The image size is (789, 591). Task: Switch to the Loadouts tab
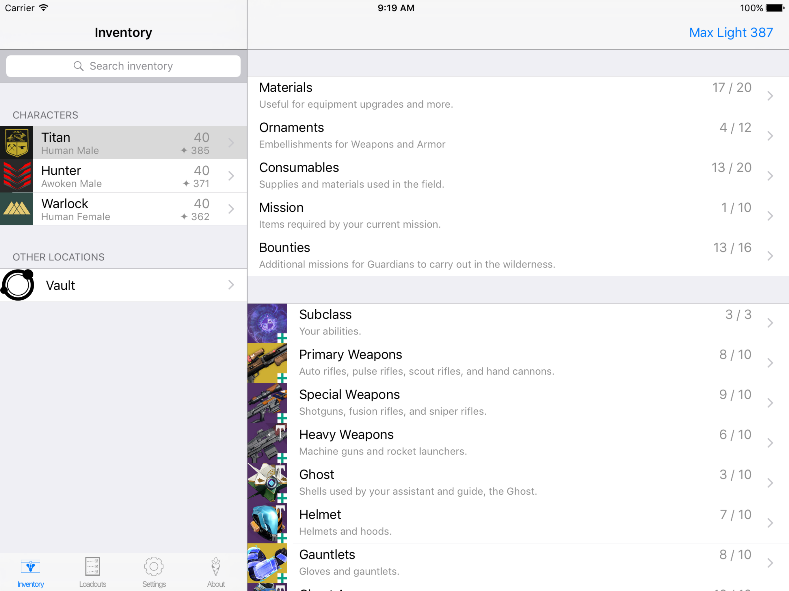click(92, 573)
